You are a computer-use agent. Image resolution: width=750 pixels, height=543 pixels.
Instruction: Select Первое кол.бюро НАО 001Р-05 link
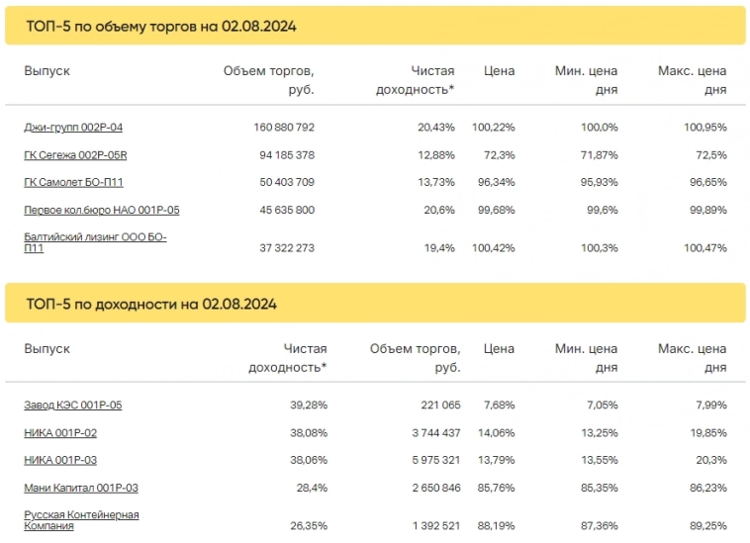(101, 210)
